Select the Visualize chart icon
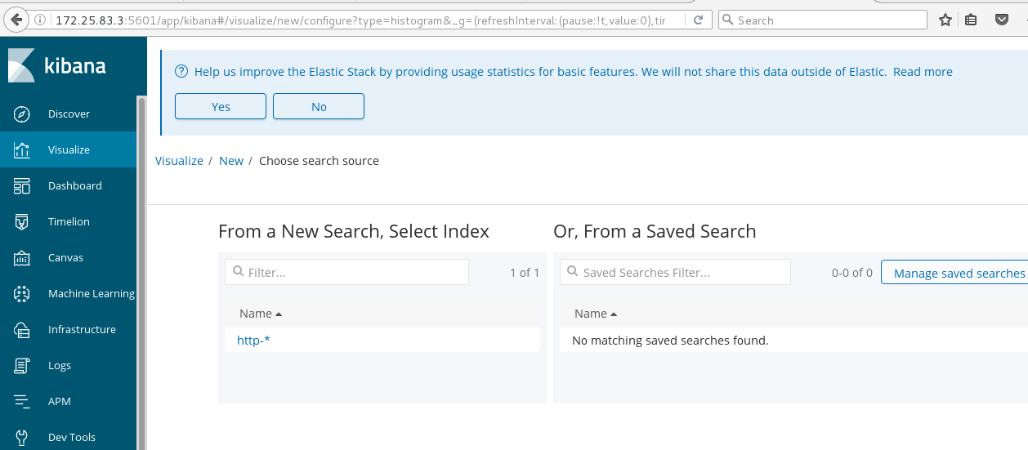This screenshot has height=450, width=1028. [x=22, y=149]
